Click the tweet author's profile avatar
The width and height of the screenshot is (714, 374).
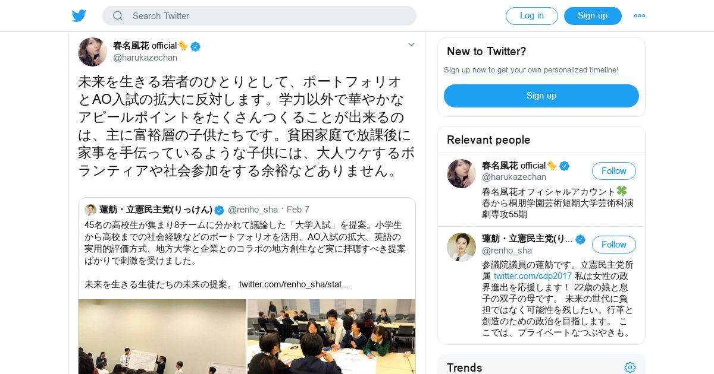92,52
